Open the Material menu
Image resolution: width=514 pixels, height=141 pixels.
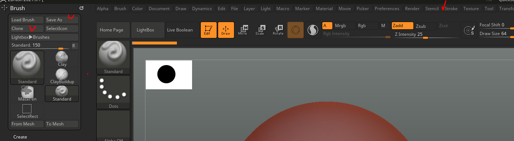(x=324, y=9)
